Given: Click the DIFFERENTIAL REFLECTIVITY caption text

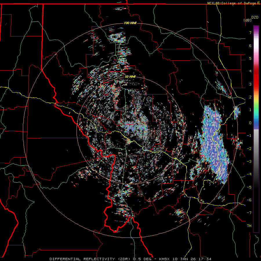Looking at the screenshot, I should click(x=82, y=259).
